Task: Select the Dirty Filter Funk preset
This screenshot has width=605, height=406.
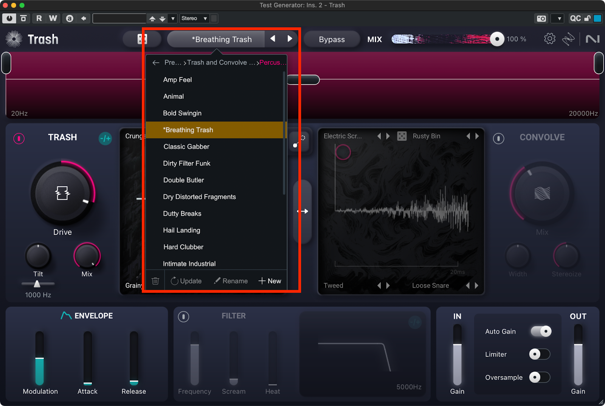Action: click(214, 163)
